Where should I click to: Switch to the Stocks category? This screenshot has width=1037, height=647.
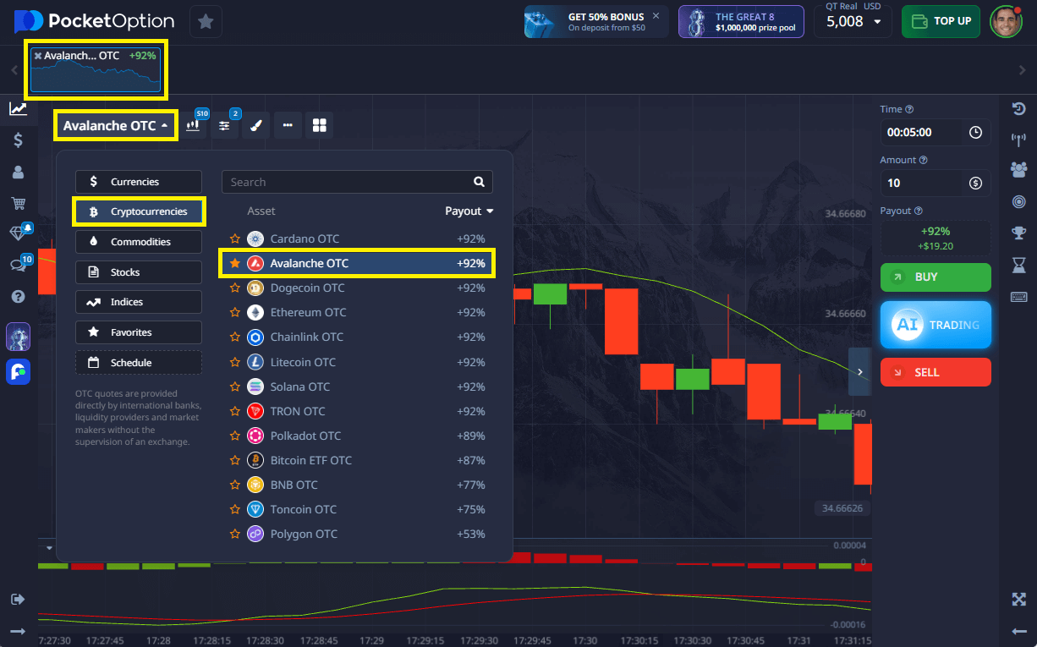tap(139, 272)
